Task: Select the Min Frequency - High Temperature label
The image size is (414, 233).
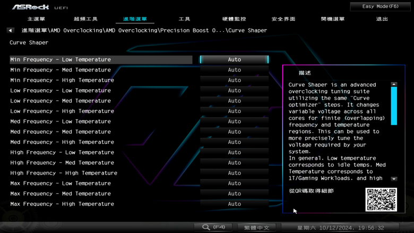Action: click(x=62, y=80)
